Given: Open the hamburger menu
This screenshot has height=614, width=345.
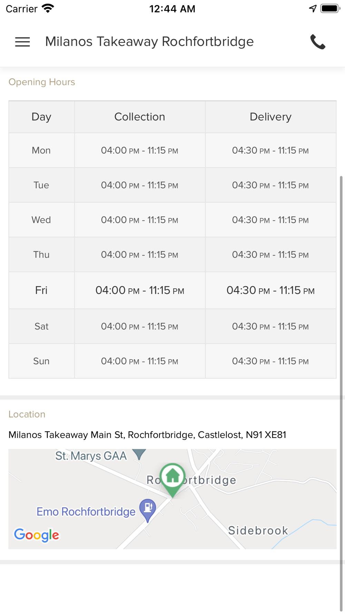Looking at the screenshot, I should coord(22,42).
